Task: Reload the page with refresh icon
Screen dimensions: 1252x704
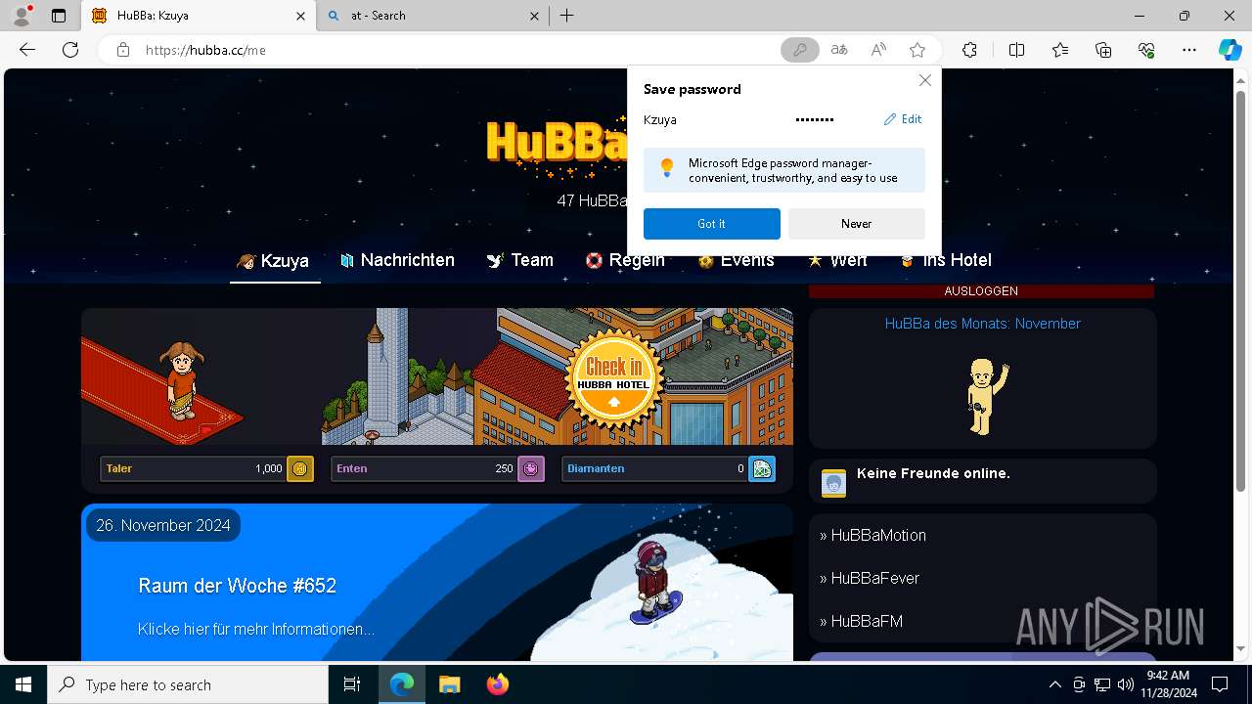Action: (70, 50)
